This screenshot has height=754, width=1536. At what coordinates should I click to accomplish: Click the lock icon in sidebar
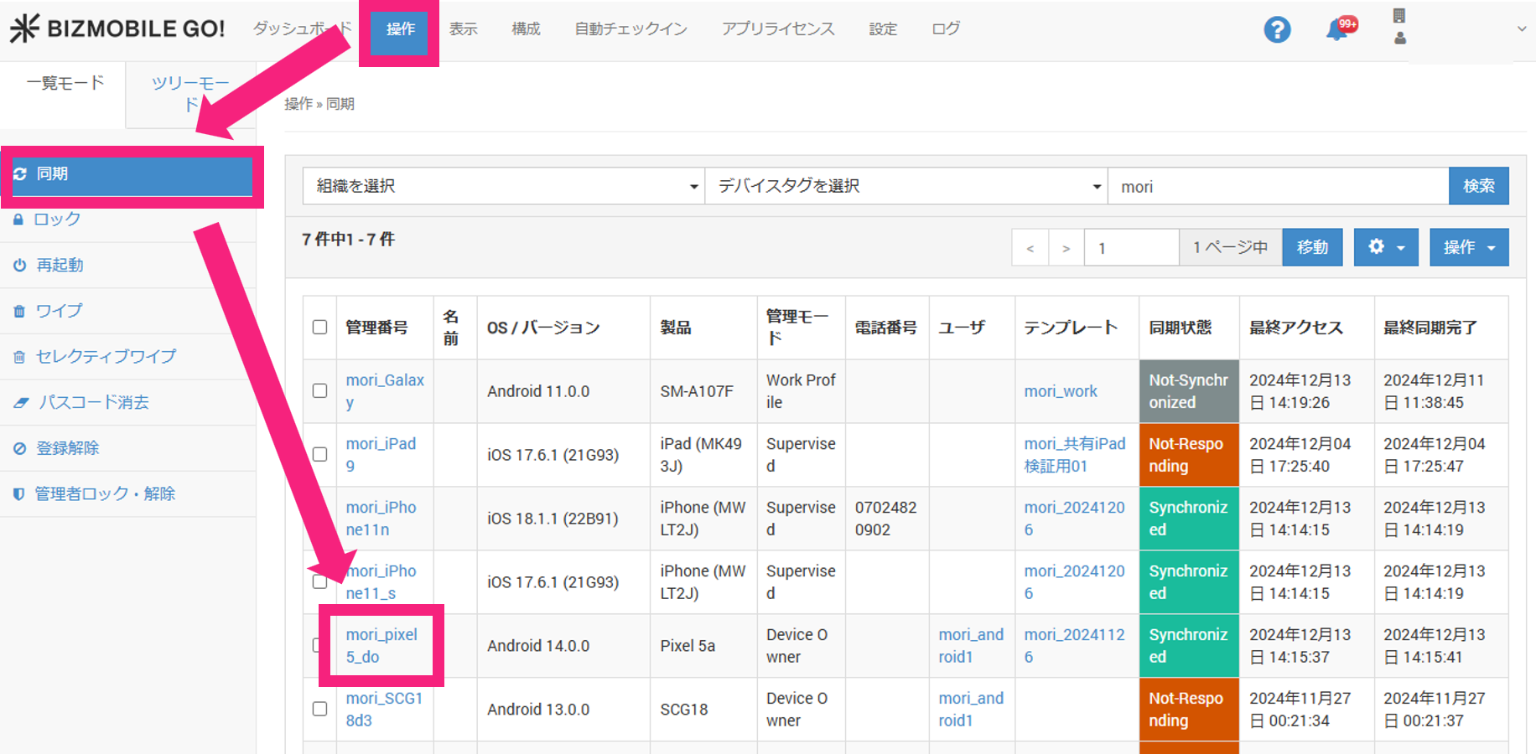(x=18, y=219)
